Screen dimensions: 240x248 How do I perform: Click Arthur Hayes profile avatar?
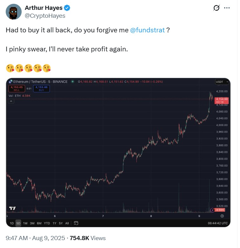point(13,12)
